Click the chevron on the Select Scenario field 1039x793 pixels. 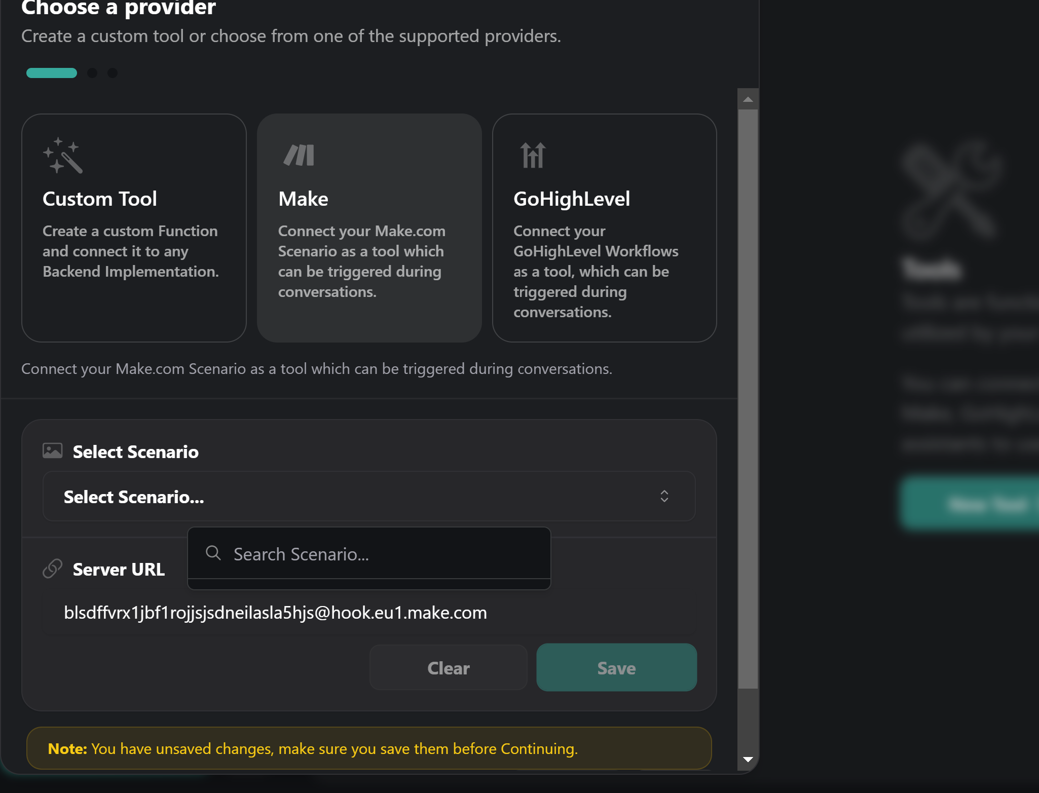[x=664, y=497]
